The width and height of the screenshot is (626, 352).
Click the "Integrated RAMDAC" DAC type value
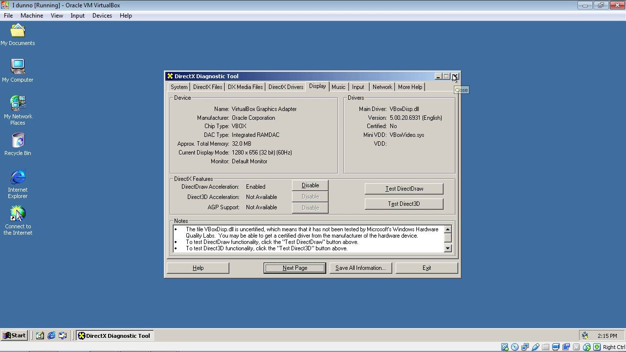coord(255,135)
